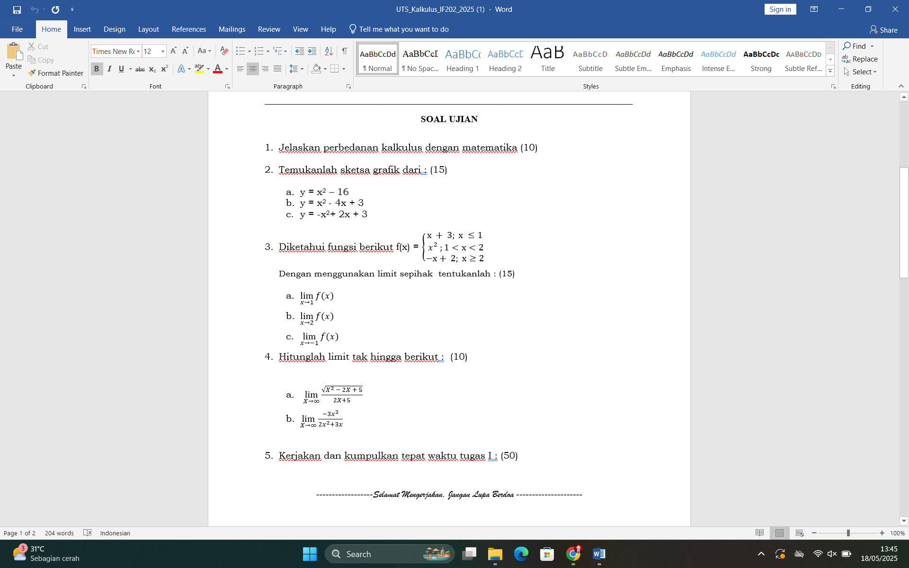Toggle Italic formatting
This screenshot has width=909, height=568.
(109, 69)
